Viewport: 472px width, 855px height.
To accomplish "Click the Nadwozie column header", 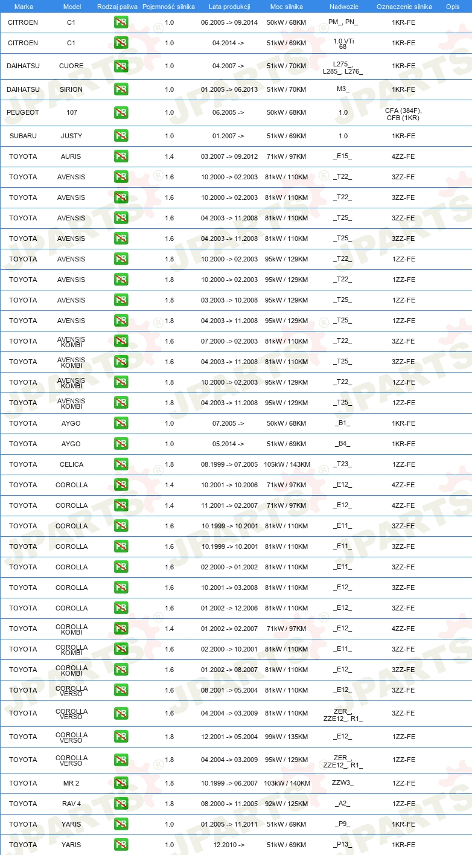I will pos(343,7).
